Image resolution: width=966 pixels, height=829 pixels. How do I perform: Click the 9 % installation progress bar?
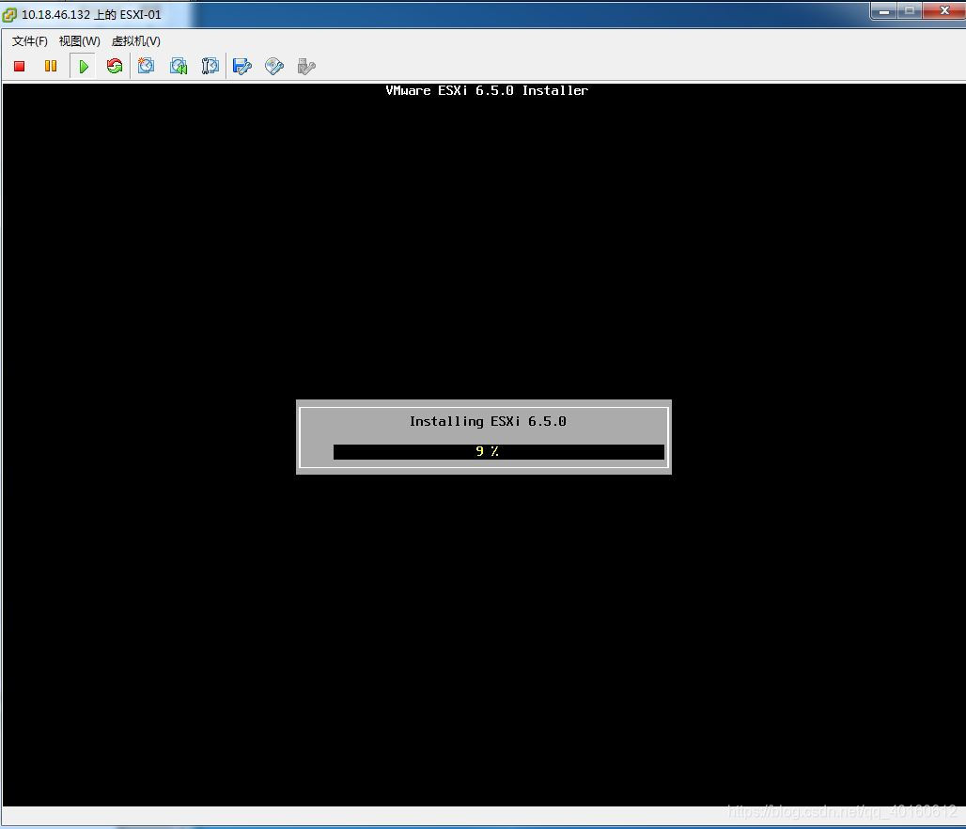pyautogui.click(x=498, y=452)
